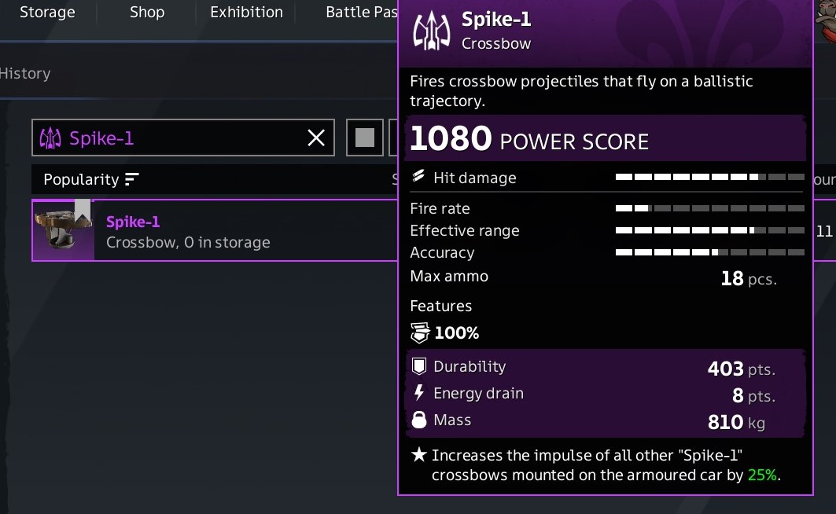Click the crossbow icon in the search field
Screen dimensions: 836x514
pyautogui.click(x=50, y=138)
